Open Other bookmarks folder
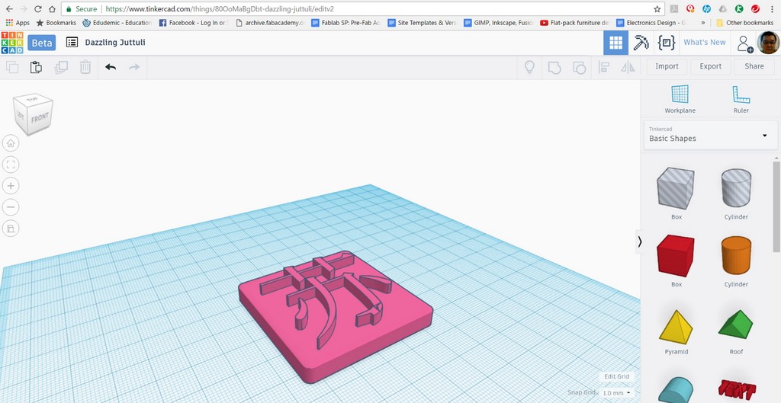The image size is (781, 403). point(744,23)
